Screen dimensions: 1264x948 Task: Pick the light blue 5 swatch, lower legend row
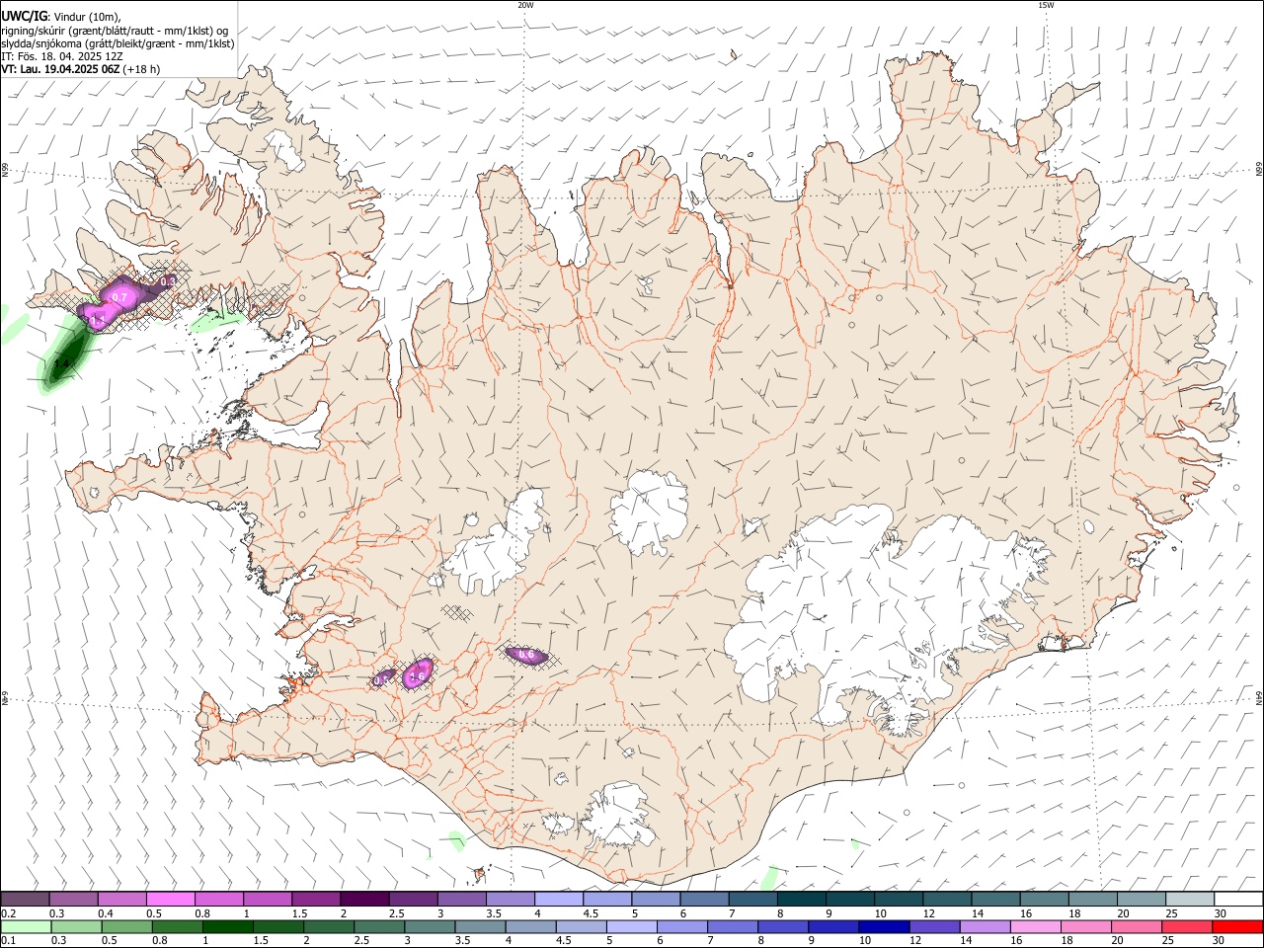[631, 927]
